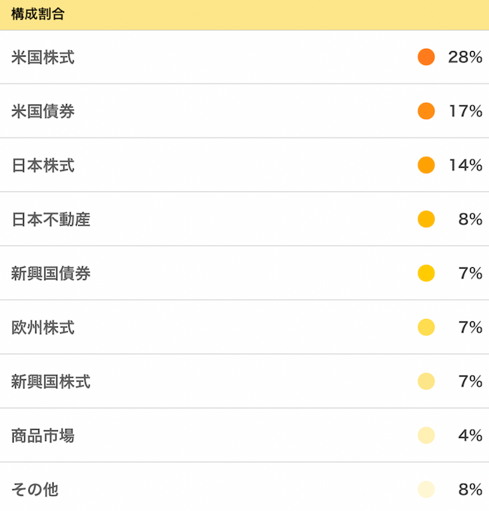Click the 28% value for 米国株式

point(465,57)
